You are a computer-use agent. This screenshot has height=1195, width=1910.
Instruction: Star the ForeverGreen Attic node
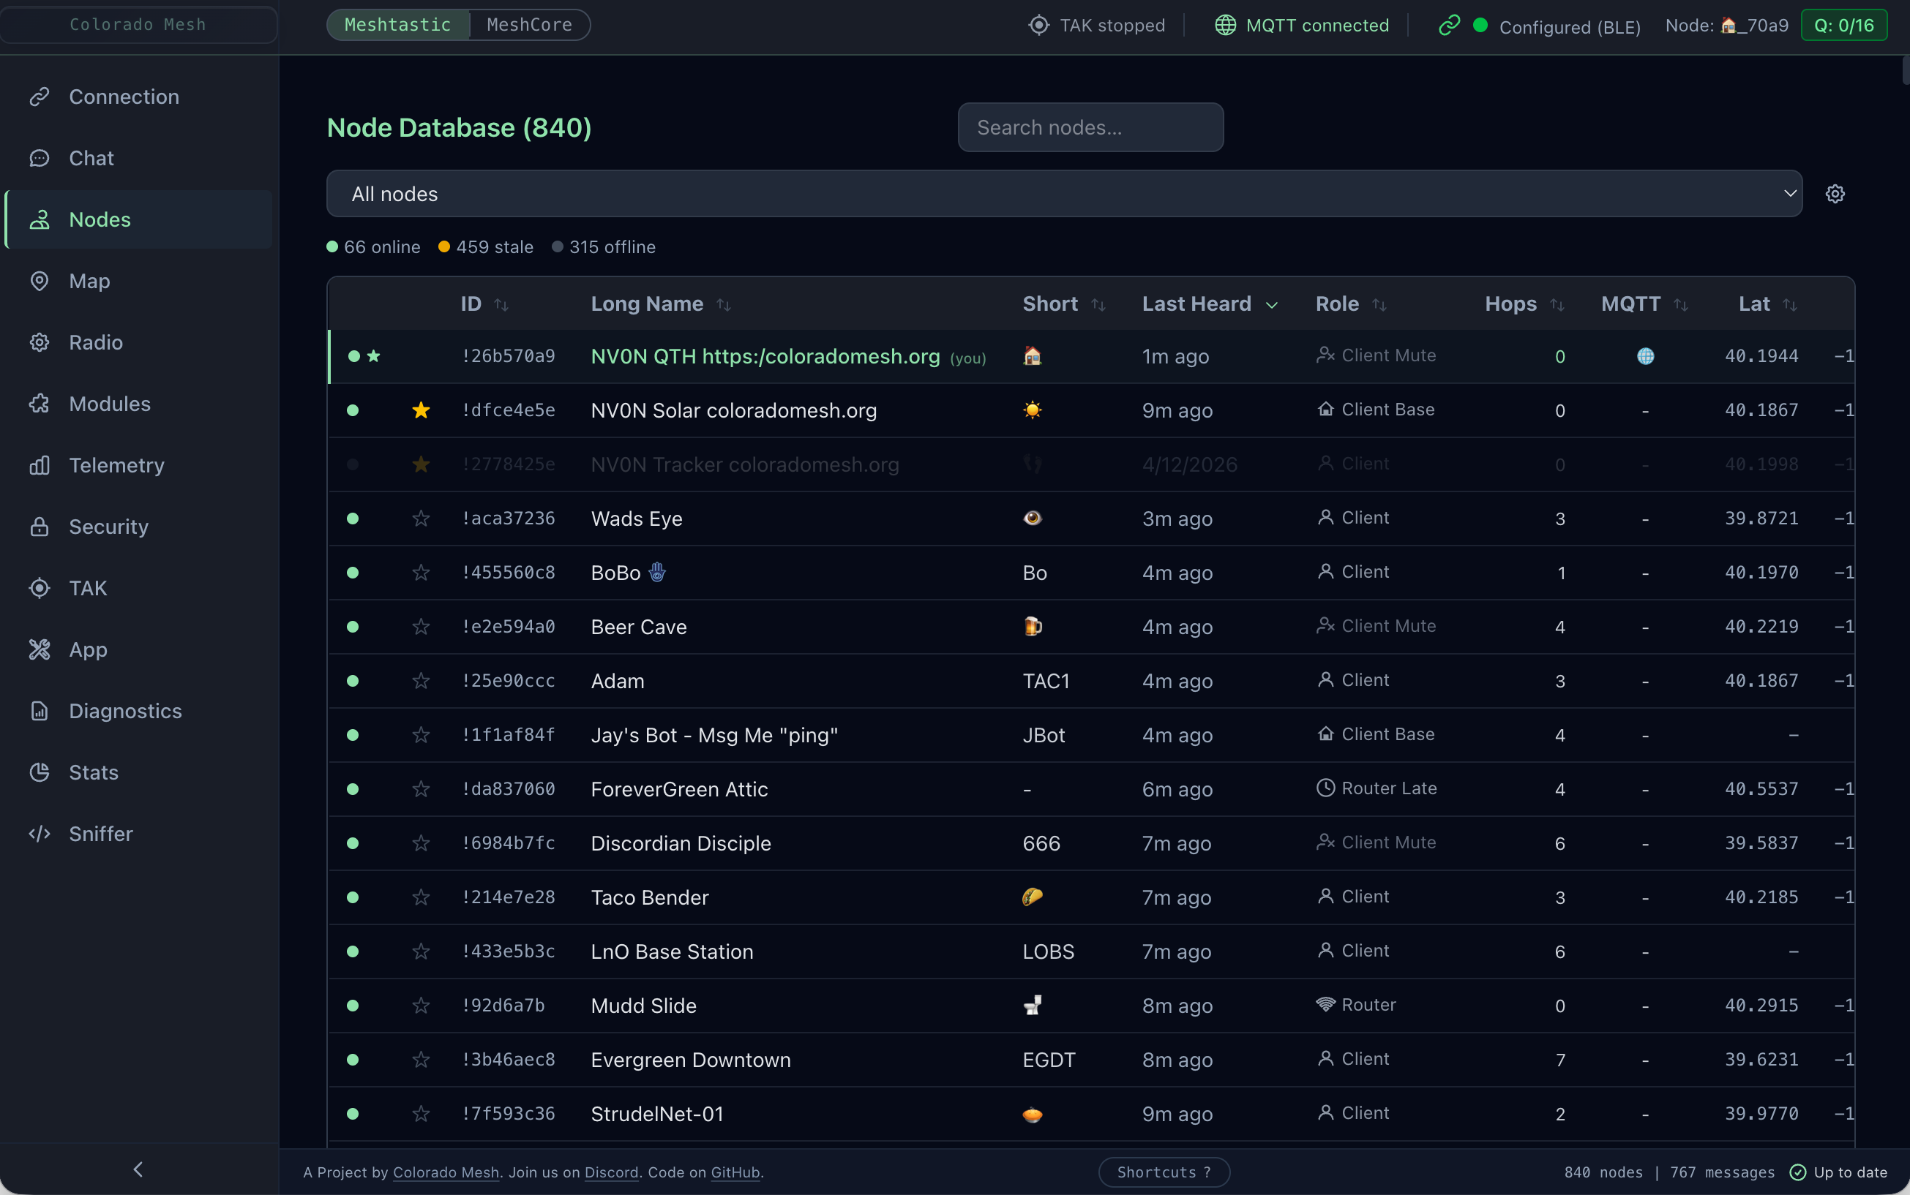click(421, 790)
